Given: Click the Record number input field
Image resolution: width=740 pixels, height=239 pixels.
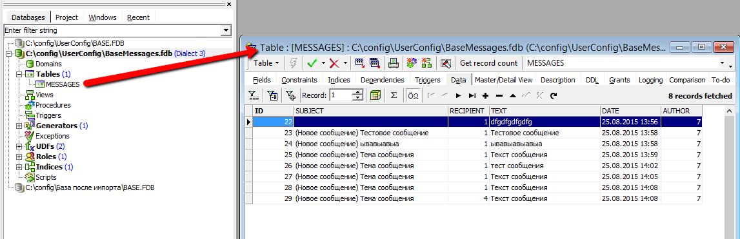Looking at the screenshot, I should click(x=341, y=95).
